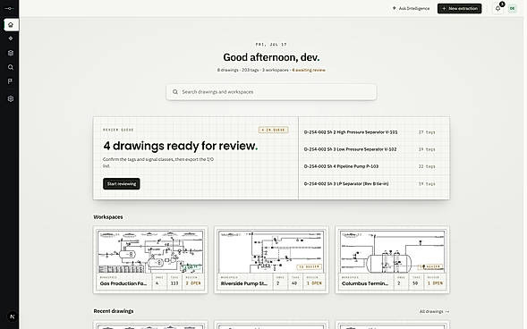
Task: Open the Search sidebar icon
Action: tap(11, 67)
